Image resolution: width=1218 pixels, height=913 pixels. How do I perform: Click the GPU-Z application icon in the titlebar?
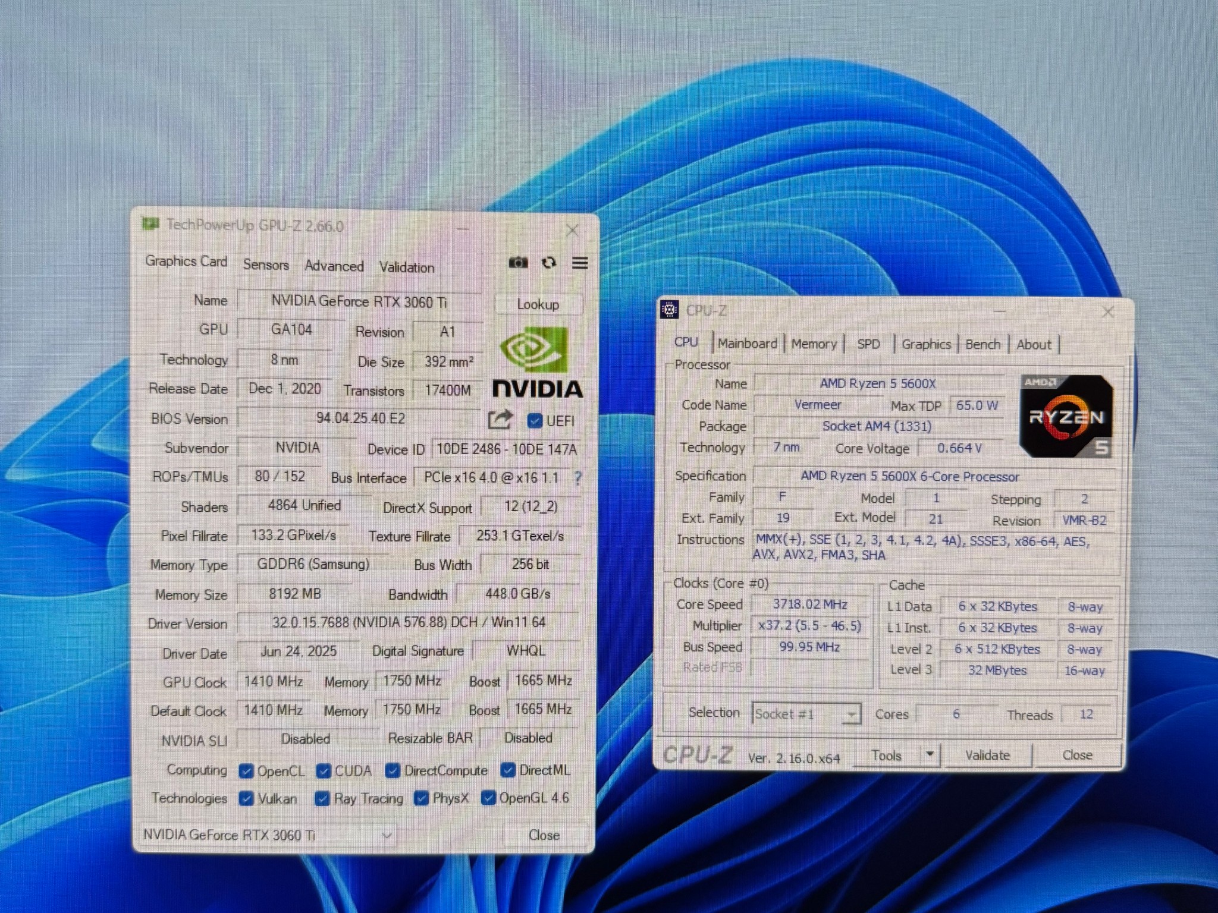150,226
